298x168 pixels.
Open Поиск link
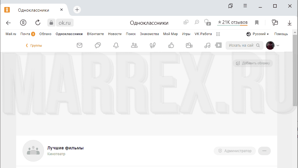(131, 34)
